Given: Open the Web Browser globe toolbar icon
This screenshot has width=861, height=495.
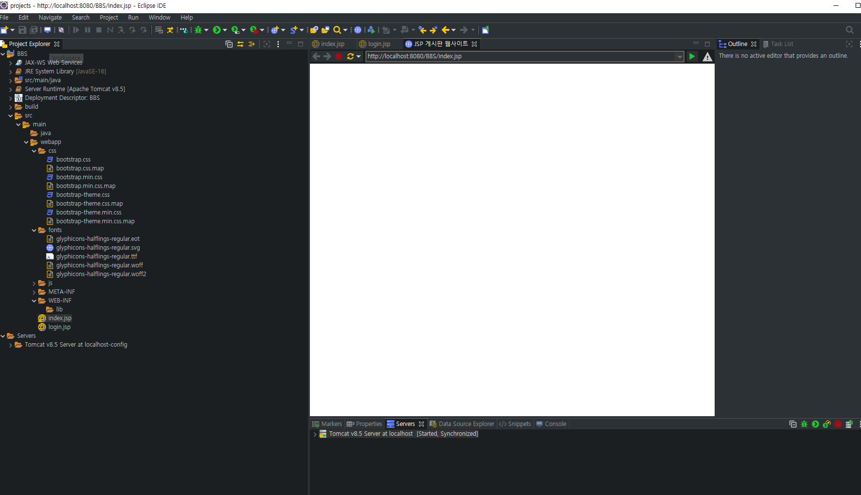Looking at the screenshot, I should (x=358, y=30).
